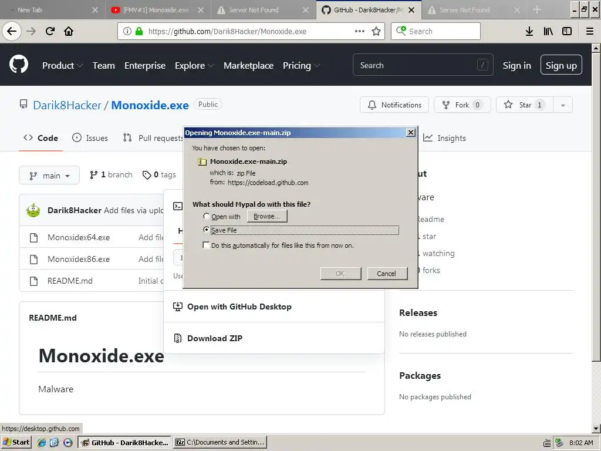The width and height of the screenshot is (601, 451).
Task: Open a new tab with the plus icon
Action: coord(537,9)
